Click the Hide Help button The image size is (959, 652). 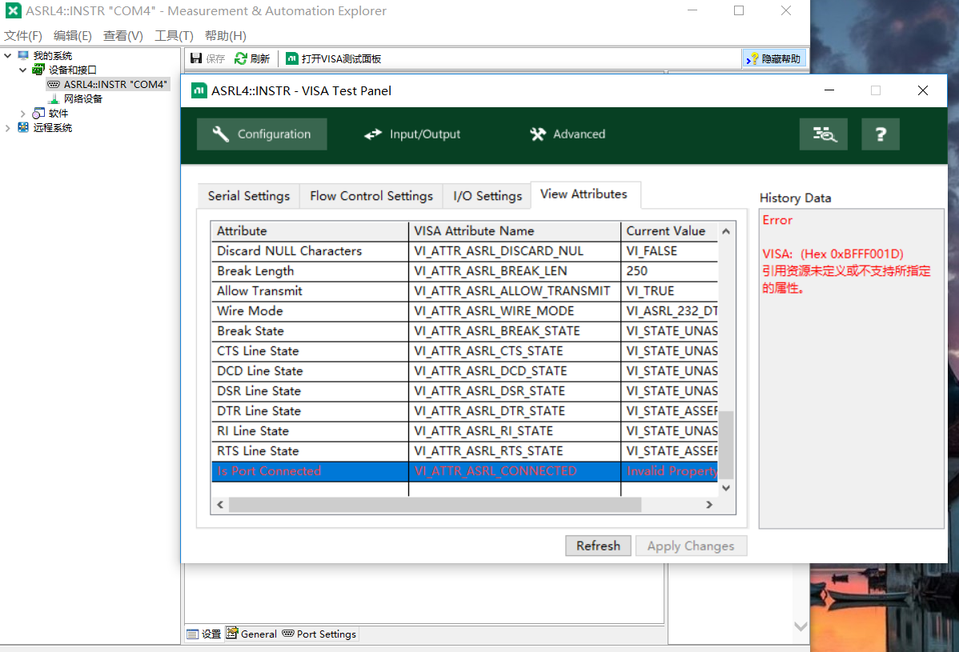tap(773, 58)
